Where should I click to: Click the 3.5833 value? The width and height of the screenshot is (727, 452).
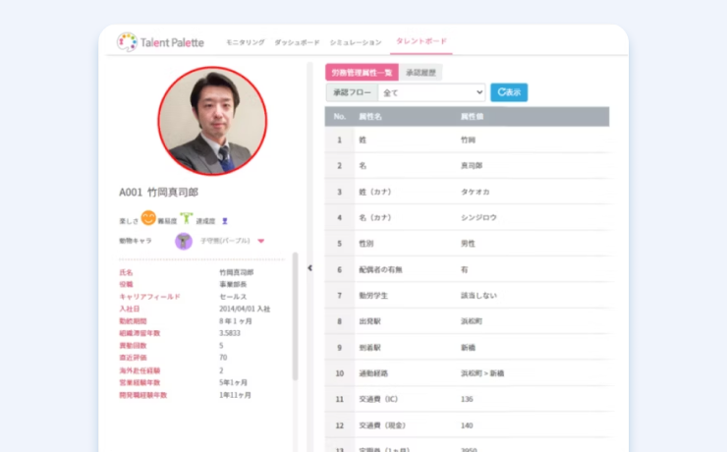coord(230,333)
